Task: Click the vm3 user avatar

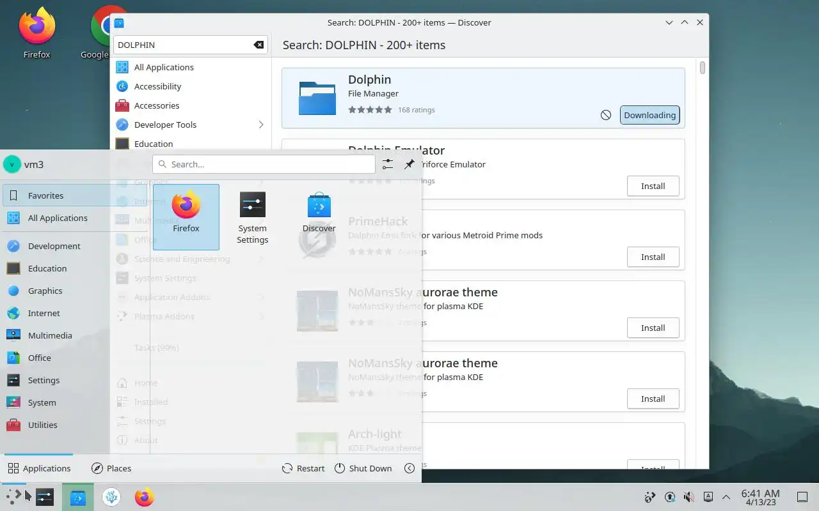Action: 12,164
